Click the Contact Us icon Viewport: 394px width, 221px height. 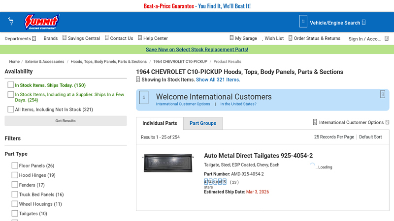point(106,38)
